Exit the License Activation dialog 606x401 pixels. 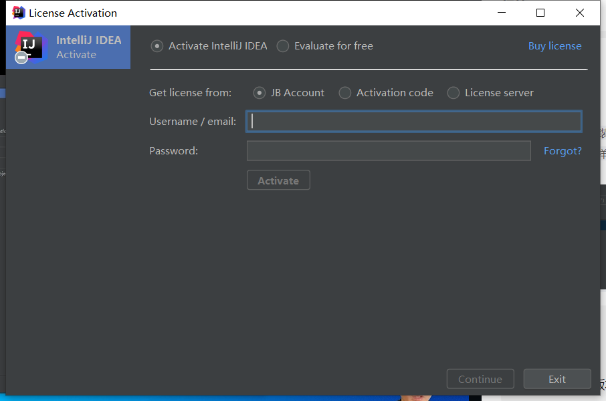[x=557, y=379]
